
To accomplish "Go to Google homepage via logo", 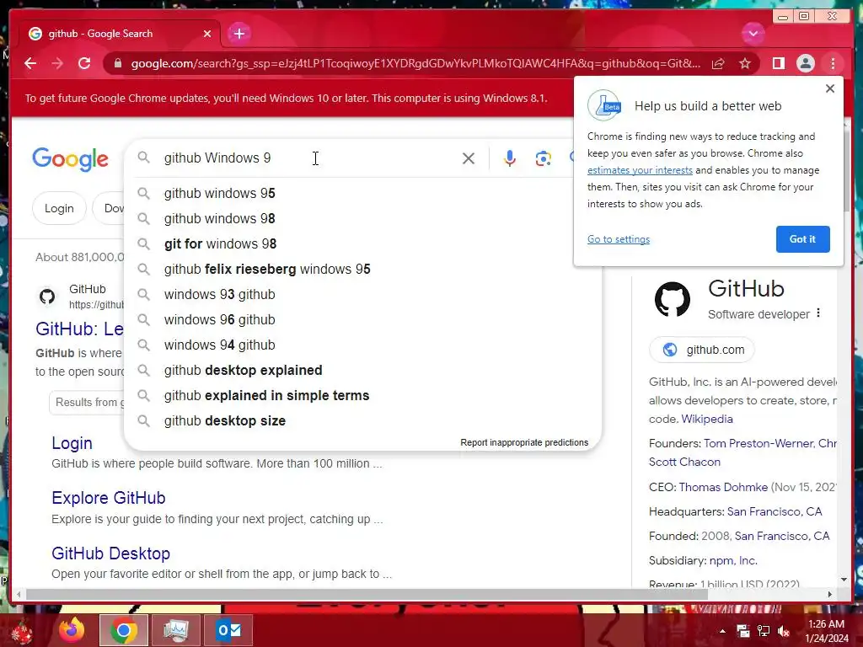I will pyautogui.click(x=71, y=159).
